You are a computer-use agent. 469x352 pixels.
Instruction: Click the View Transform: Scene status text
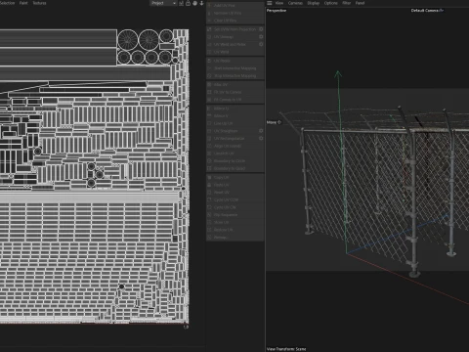pyautogui.click(x=286, y=349)
